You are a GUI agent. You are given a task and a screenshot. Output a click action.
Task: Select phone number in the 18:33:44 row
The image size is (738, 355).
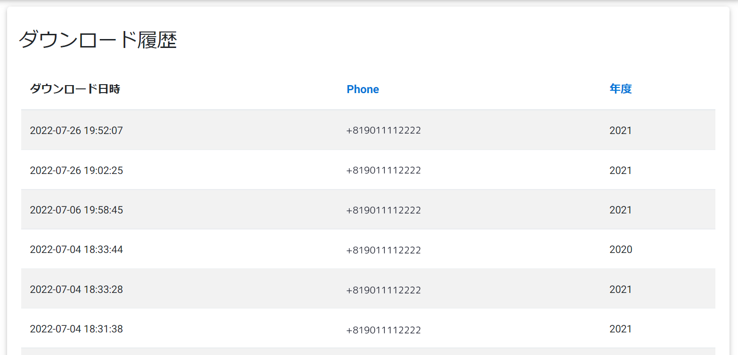(x=383, y=250)
